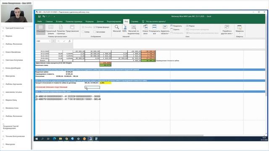
Task: Open the Help (Справка) tab
Action: (x=134, y=21)
